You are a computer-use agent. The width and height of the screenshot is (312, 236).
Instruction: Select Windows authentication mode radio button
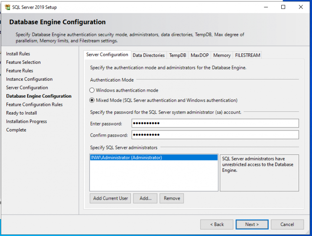coord(92,90)
